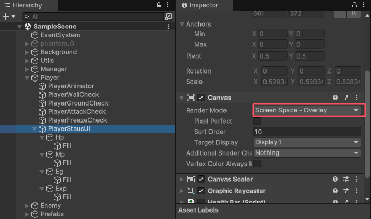Open Canvas component context menu
371x219 pixels.
click(357, 98)
